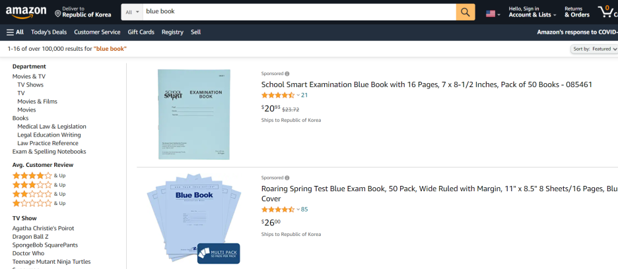Screen dimensions: 618x269
Task: Open Roaring Spring Blue Book thumbnail
Action: pyautogui.click(x=194, y=219)
